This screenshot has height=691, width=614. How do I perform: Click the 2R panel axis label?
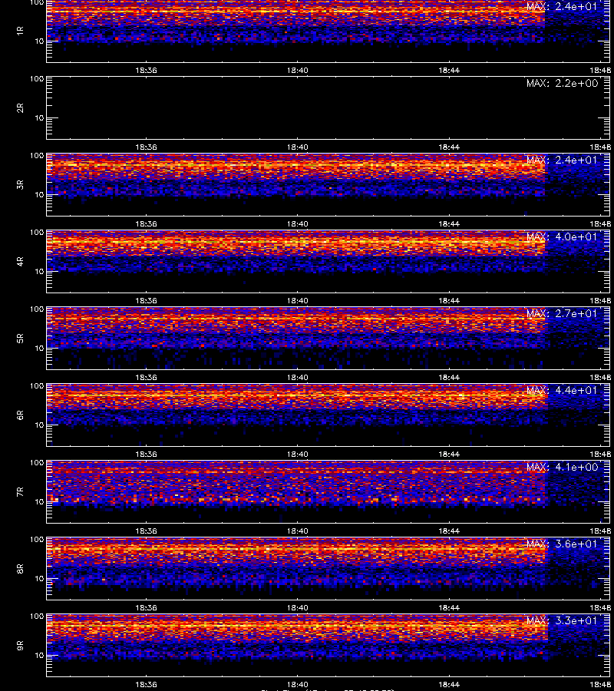coord(20,108)
